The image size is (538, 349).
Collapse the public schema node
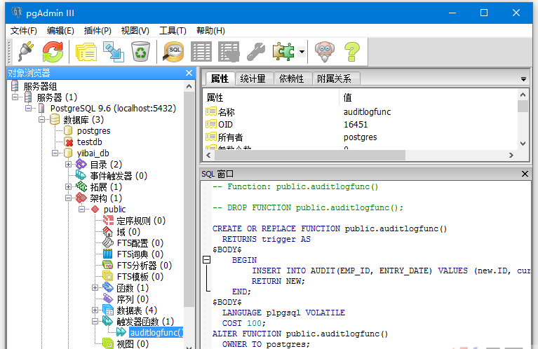81,209
